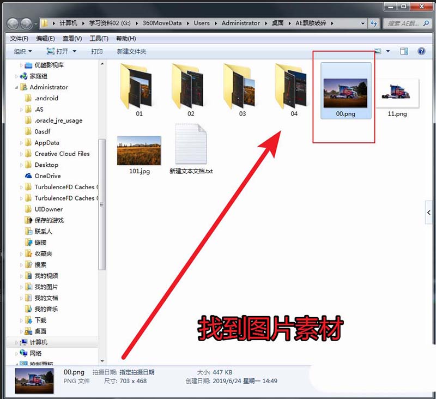Screen dimensions: 436x399
Task: Navigate back with the back arrow
Action: [12, 23]
